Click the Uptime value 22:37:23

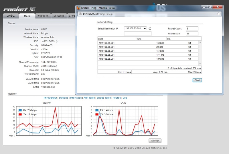coord(46,53)
